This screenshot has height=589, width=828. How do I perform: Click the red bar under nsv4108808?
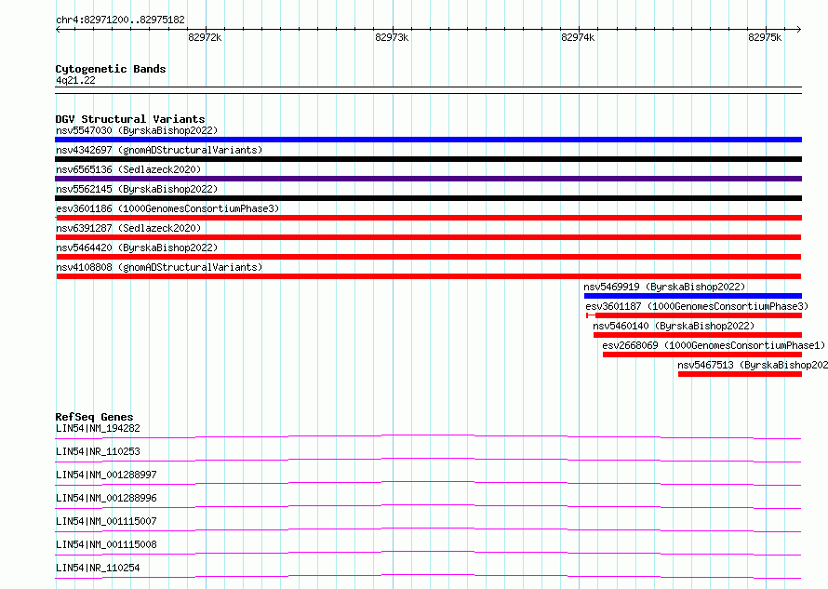pos(429,276)
